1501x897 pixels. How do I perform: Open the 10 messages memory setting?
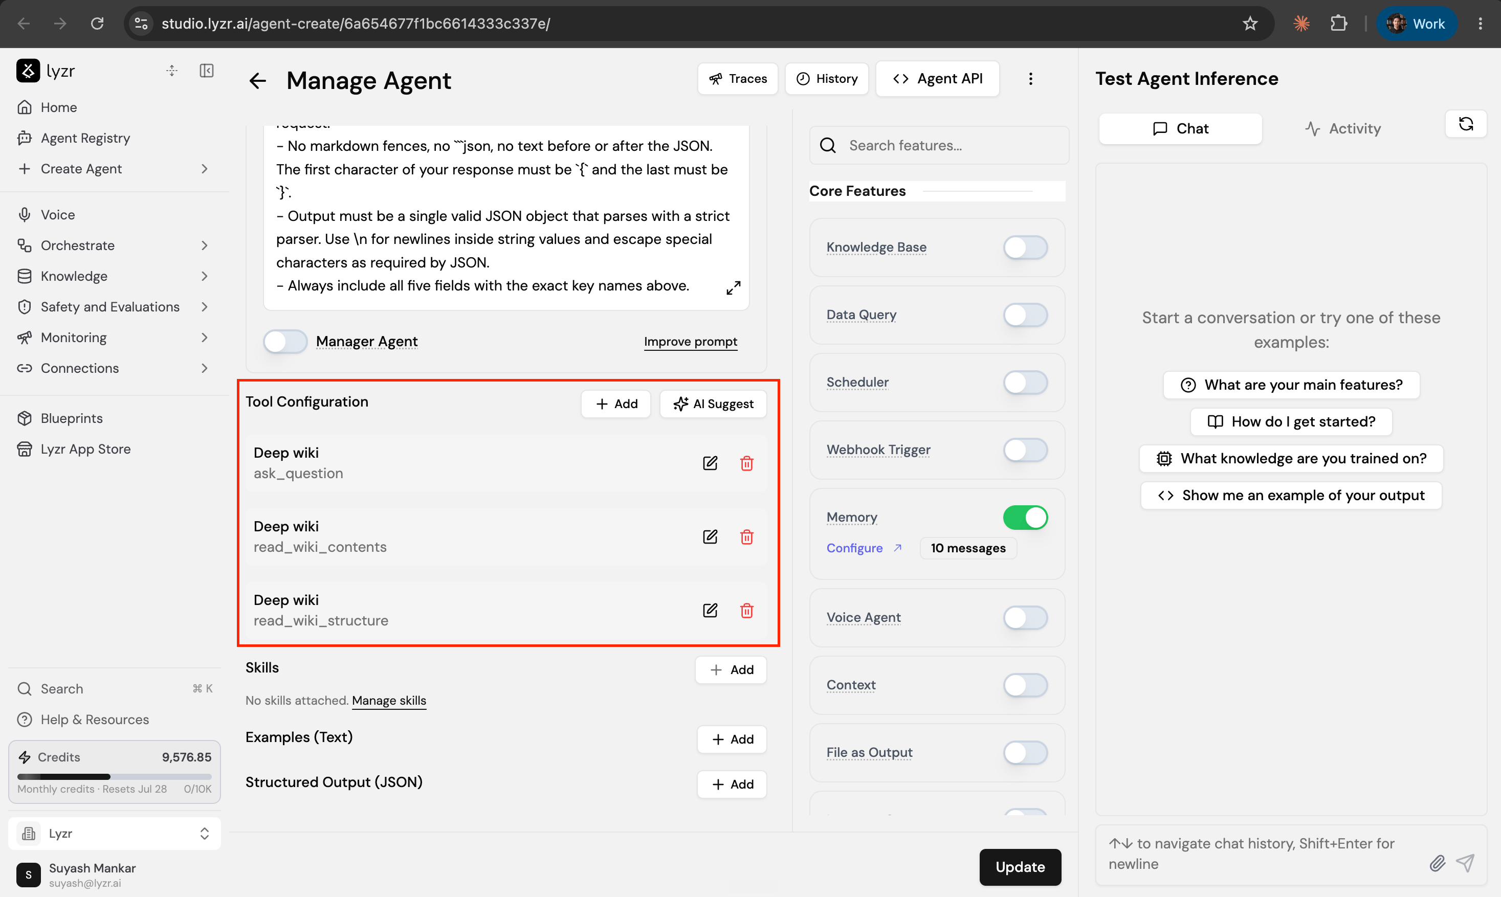pos(968,548)
